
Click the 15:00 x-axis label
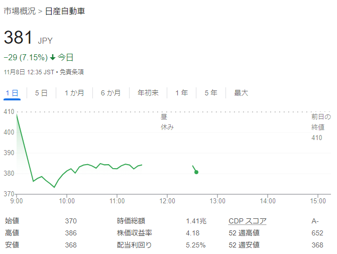(318, 201)
